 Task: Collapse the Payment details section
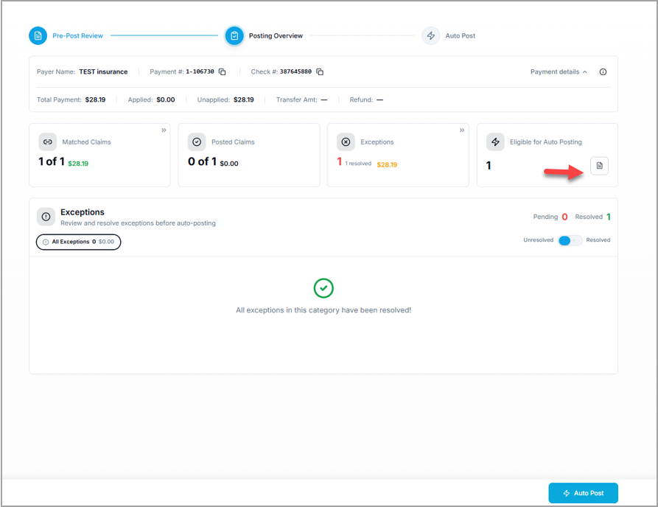click(559, 72)
